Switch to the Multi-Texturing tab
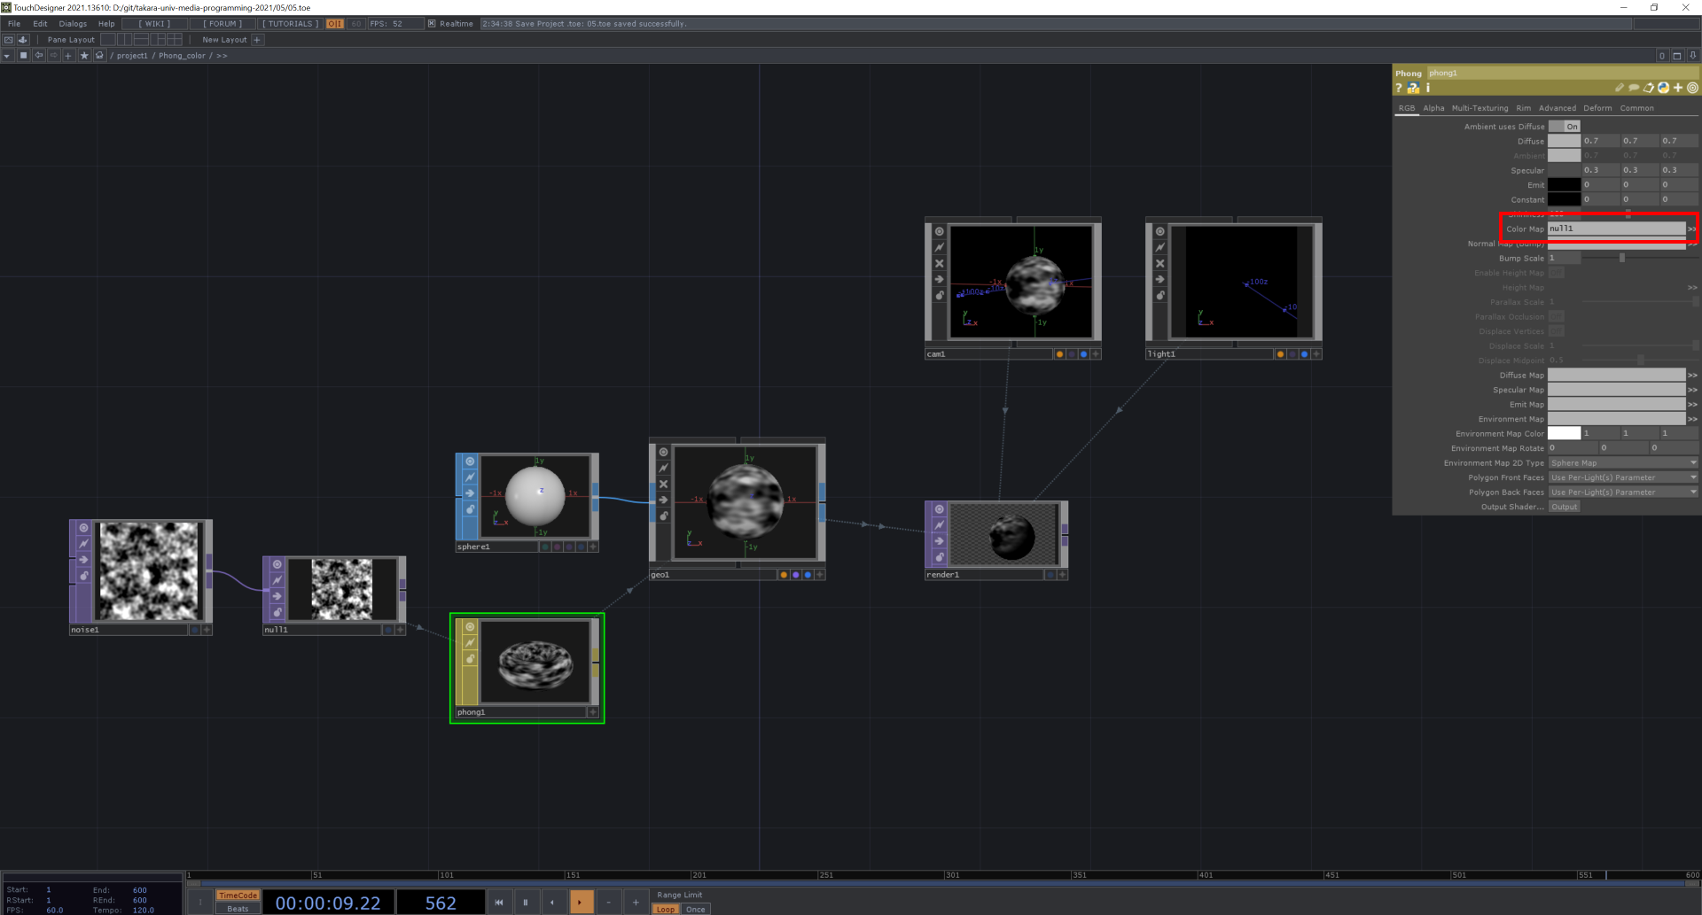1702x915 pixels. [x=1479, y=108]
